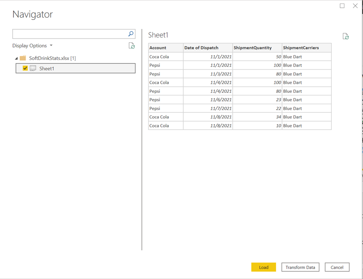This screenshot has width=363, height=279.
Task: Click the search magnifier icon
Action: (x=130, y=33)
